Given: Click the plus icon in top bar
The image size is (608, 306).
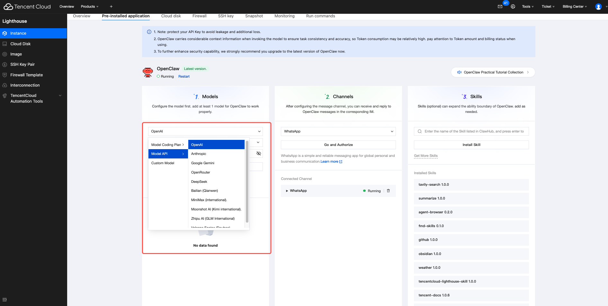Looking at the screenshot, I should [x=111, y=6].
